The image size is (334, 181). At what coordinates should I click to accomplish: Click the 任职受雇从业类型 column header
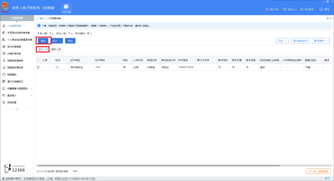coord(269,60)
